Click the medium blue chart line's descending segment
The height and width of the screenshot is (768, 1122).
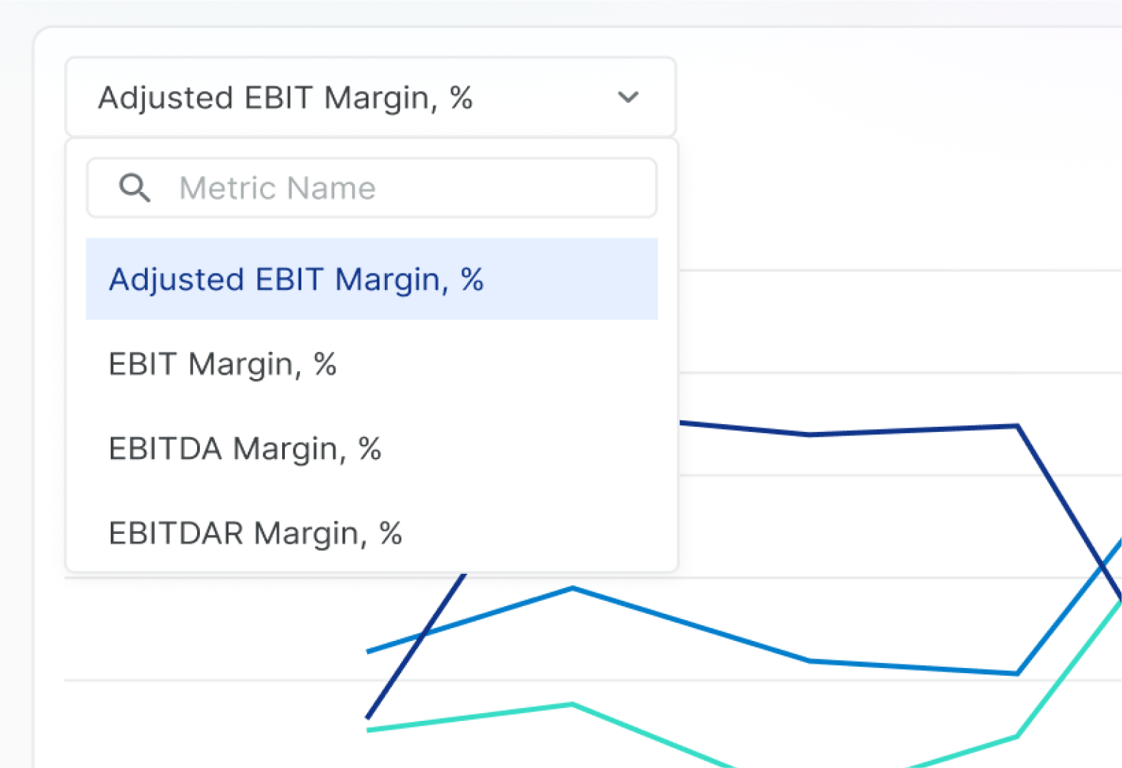click(x=691, y=625)
